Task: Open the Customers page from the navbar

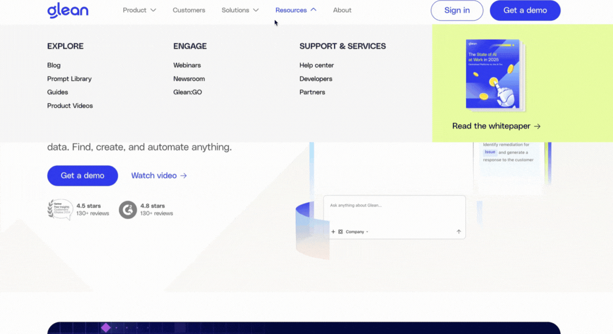Action: (189, 10)
